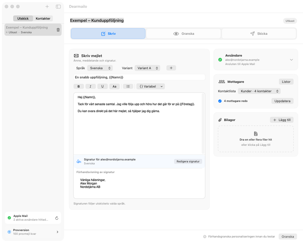Image resolution: width=303 pixels, height=243 pixels.
Task: Open the Språk Svenska dropdown
Action: [100, 68]
